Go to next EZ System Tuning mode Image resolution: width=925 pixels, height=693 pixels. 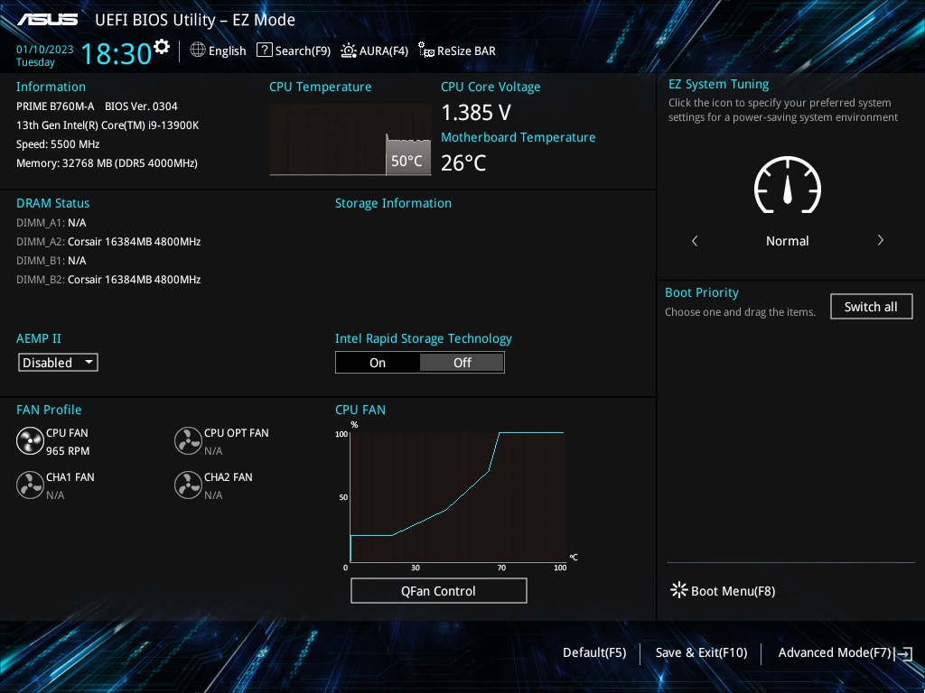tap(880, 240)
